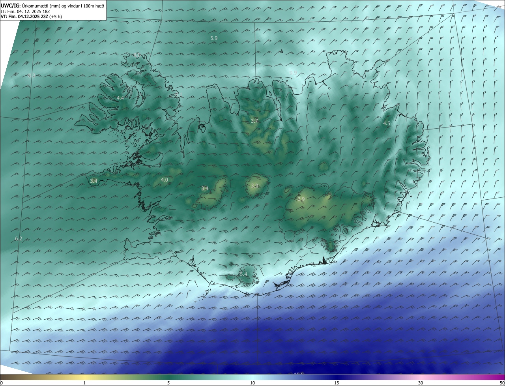Click the 50 tick on the color scale
This screenshot has width=505, height=386.
click(x=502, y=383)
